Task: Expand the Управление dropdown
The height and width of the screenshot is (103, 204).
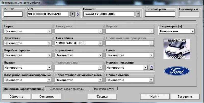Action: tap(100, 55)
